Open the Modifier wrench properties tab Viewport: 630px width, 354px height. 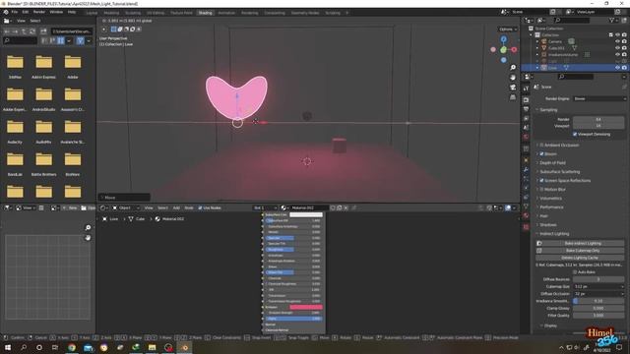coord(526,169)
